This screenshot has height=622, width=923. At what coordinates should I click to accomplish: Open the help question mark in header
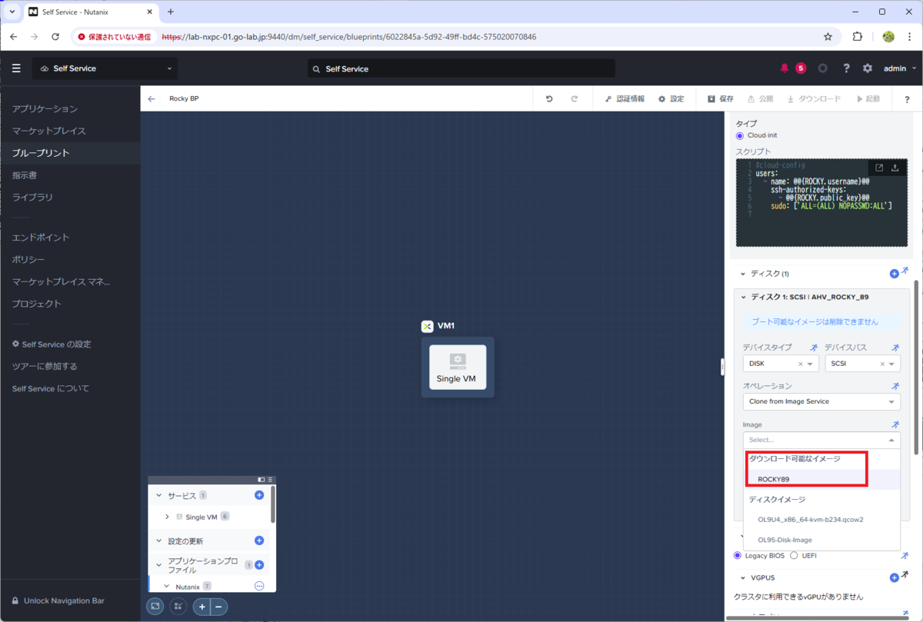click(846, 68)
